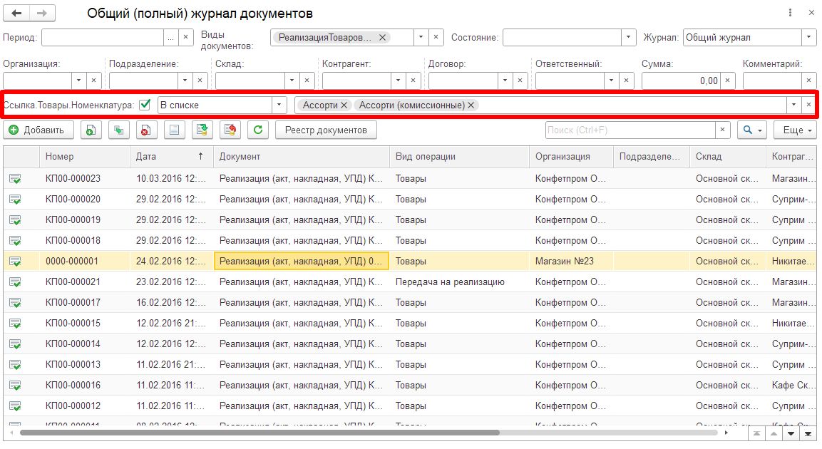Open the Виды документов dropdown

421,38
